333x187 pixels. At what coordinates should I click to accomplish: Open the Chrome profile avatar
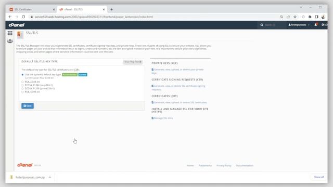(x=323, y=17)
